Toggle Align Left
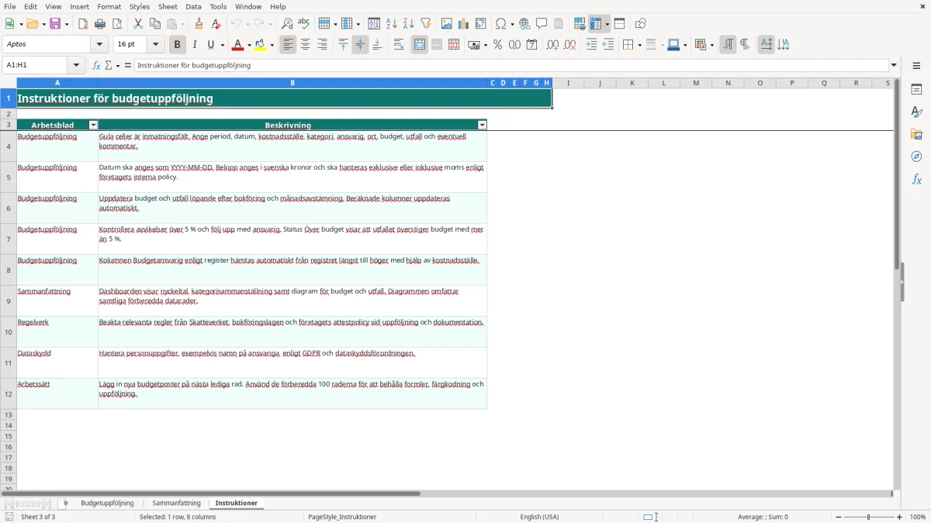 289,45
